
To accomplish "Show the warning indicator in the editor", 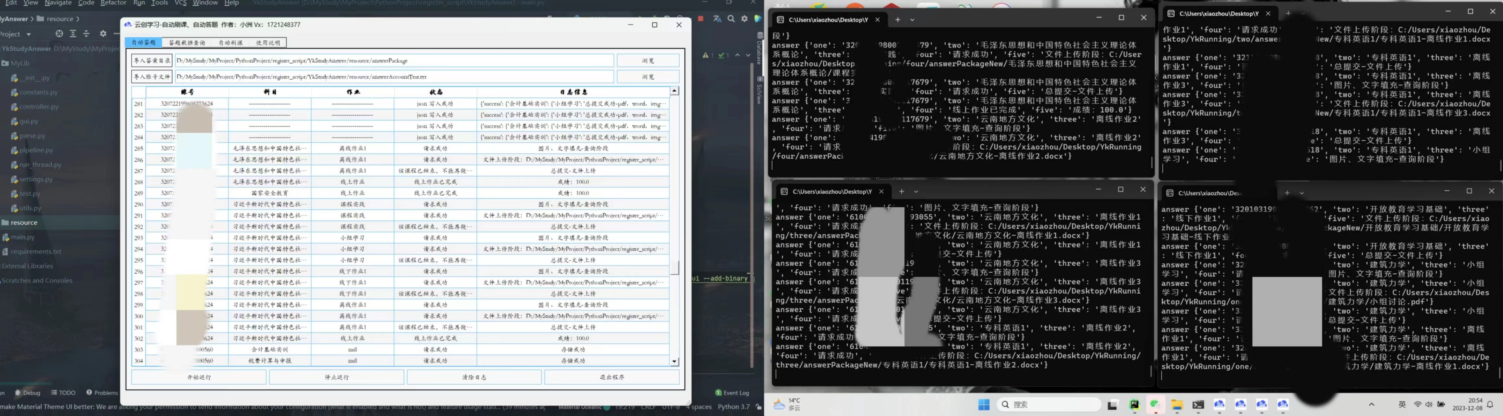I will pyautogui.click(x=707, y=56).
